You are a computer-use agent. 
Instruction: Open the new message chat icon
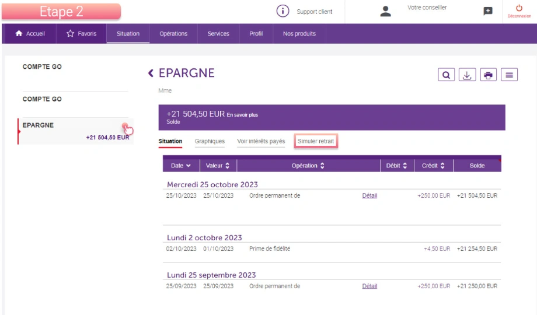click(x=488, y=11)
